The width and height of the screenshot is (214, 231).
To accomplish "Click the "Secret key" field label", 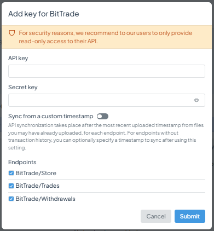I will 23,87.
